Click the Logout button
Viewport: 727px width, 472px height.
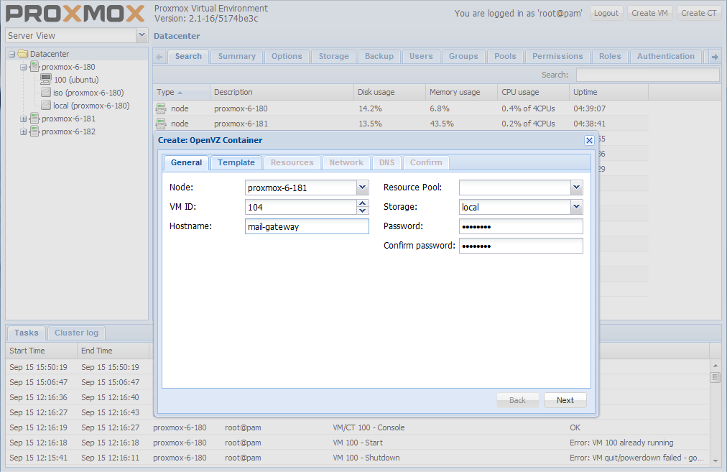(606, 13)
